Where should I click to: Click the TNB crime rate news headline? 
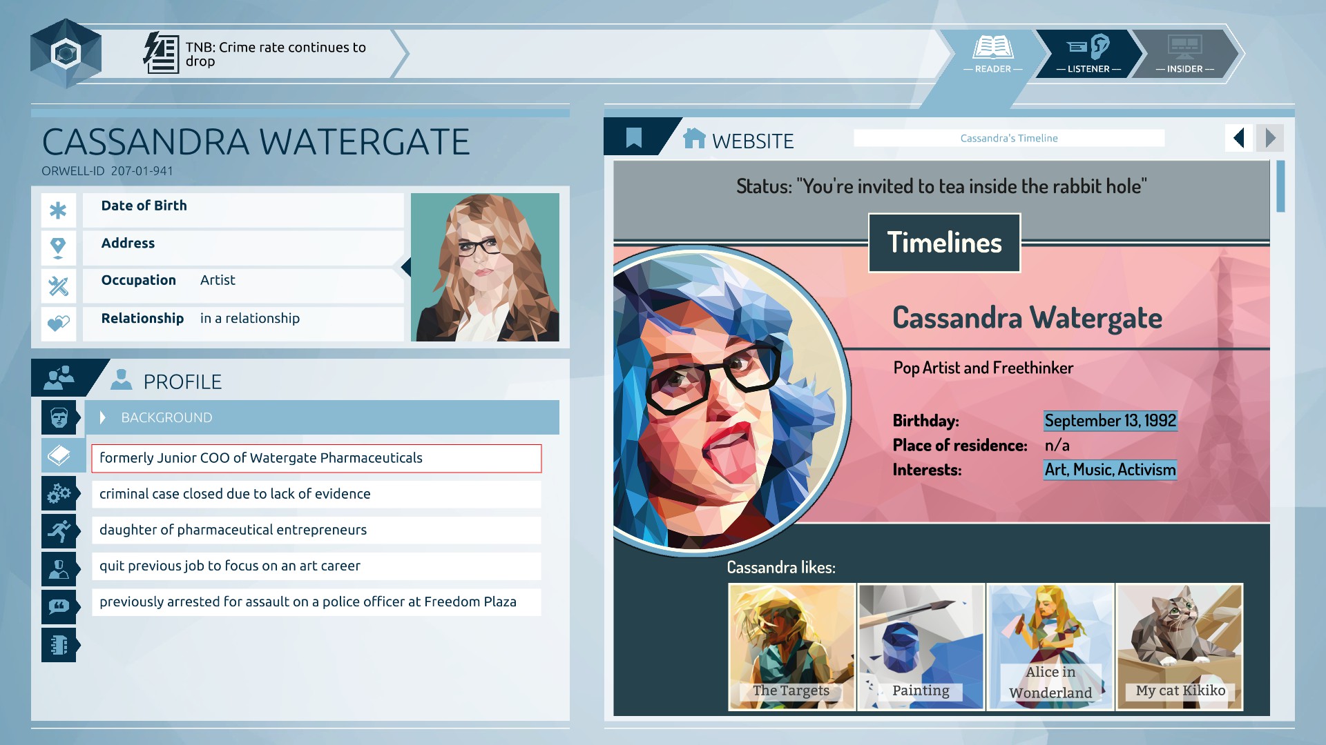tap(276, 54)
